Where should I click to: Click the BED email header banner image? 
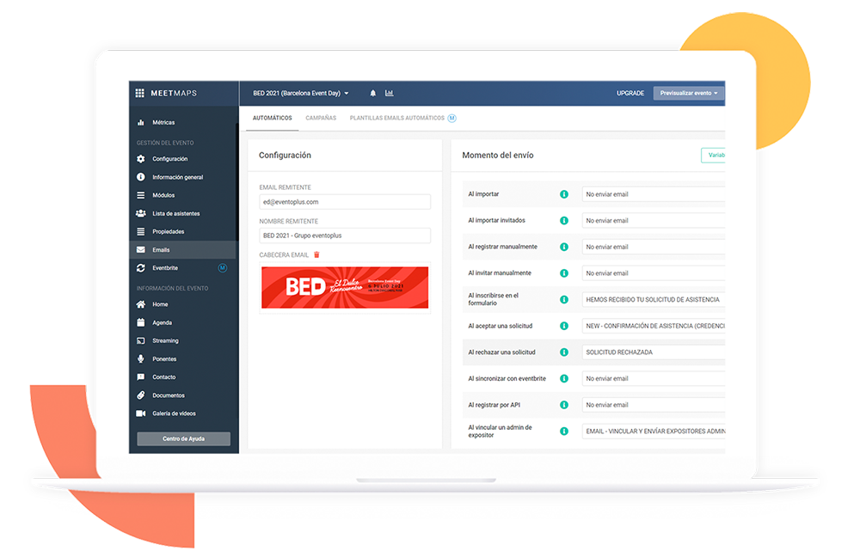(x=345, y=287)
